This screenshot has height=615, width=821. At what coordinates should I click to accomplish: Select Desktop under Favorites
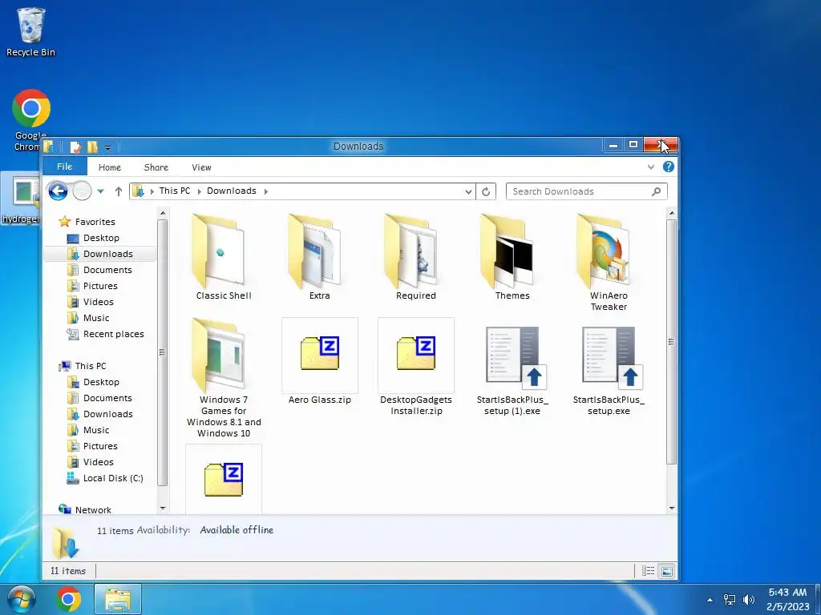tap(101, 238)
